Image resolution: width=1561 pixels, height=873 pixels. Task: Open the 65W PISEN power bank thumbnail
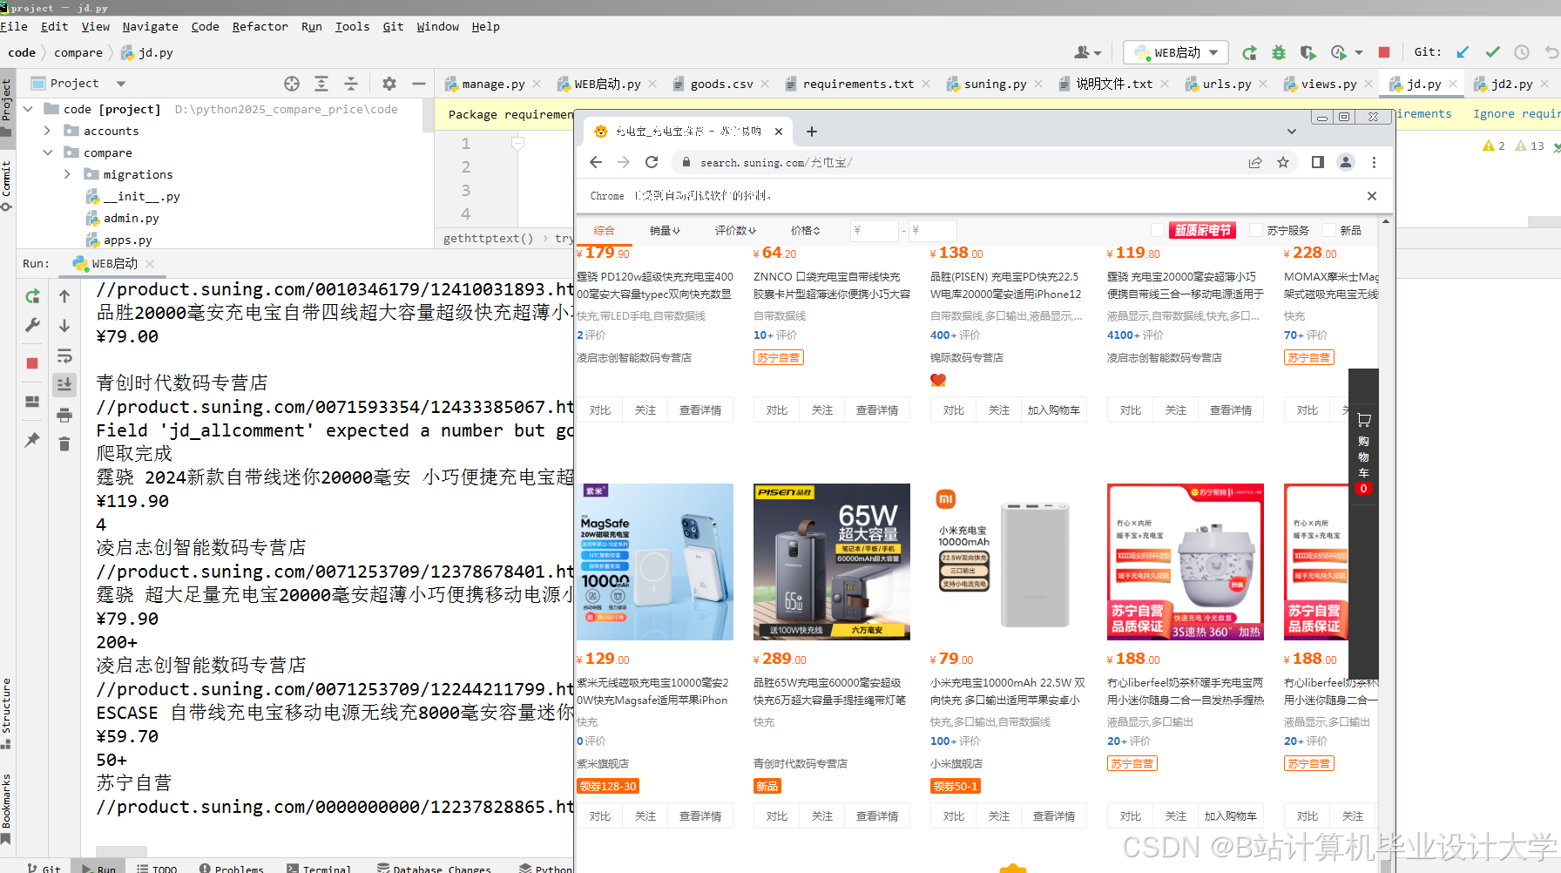[832, 562]
